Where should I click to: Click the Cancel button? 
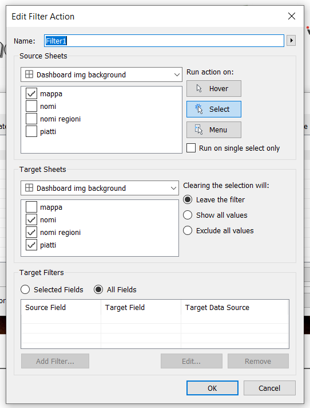click(269, 388)
